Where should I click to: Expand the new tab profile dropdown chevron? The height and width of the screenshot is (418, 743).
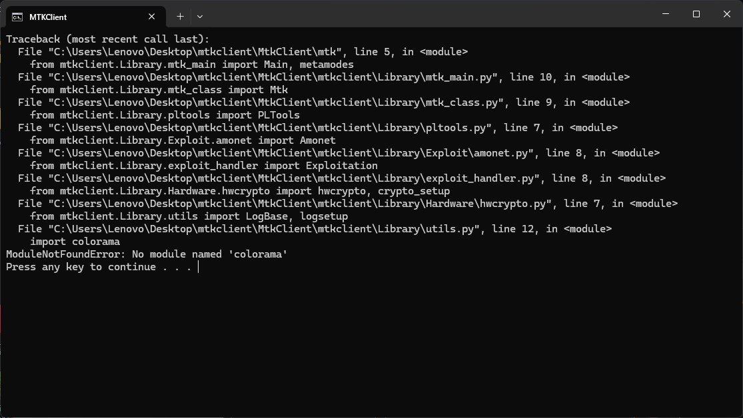199,17
